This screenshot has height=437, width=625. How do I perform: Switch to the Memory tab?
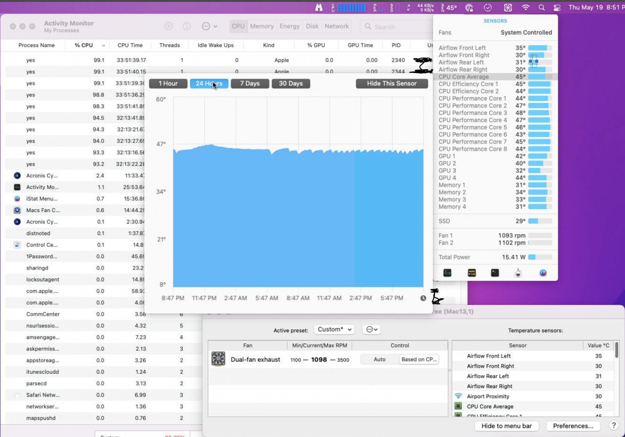262,26
